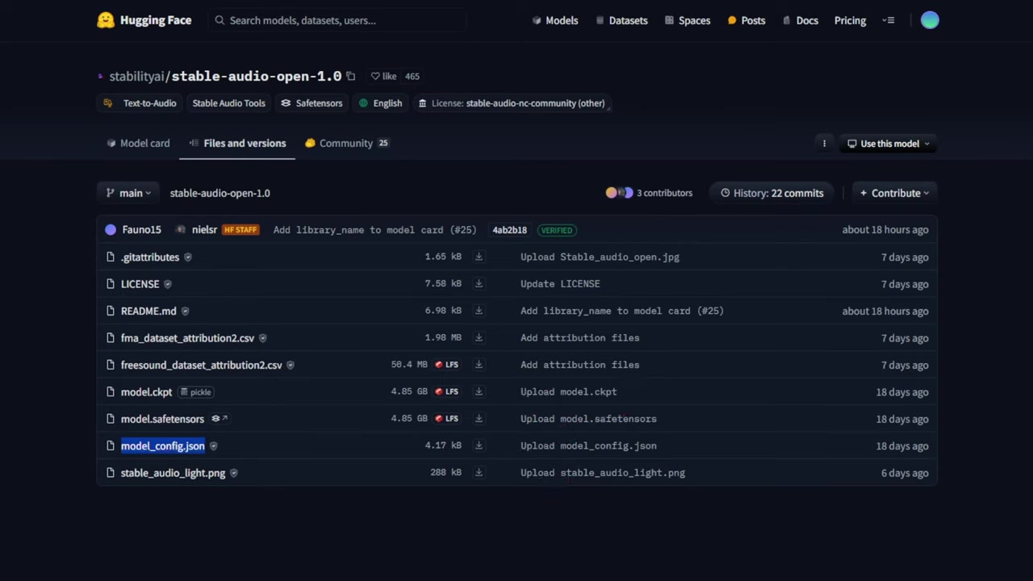Image resolution: width=1033 pixels, height=581 pixels.
Task: Open commit hash 4ab2b18
Action: [x=509, y=230]
